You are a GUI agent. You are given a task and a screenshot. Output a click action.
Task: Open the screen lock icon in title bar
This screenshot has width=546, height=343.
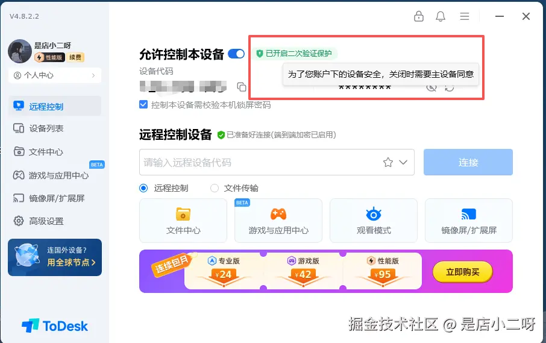pos(419,16)
